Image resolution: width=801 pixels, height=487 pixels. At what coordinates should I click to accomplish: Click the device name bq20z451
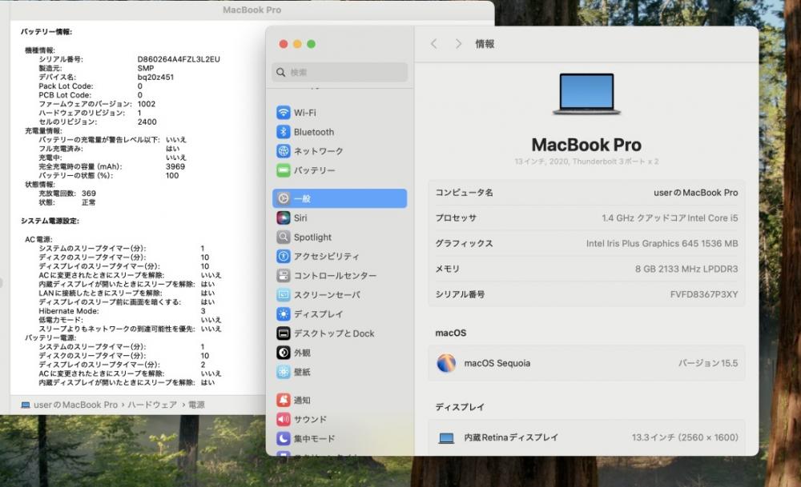(x=156, y=77)
